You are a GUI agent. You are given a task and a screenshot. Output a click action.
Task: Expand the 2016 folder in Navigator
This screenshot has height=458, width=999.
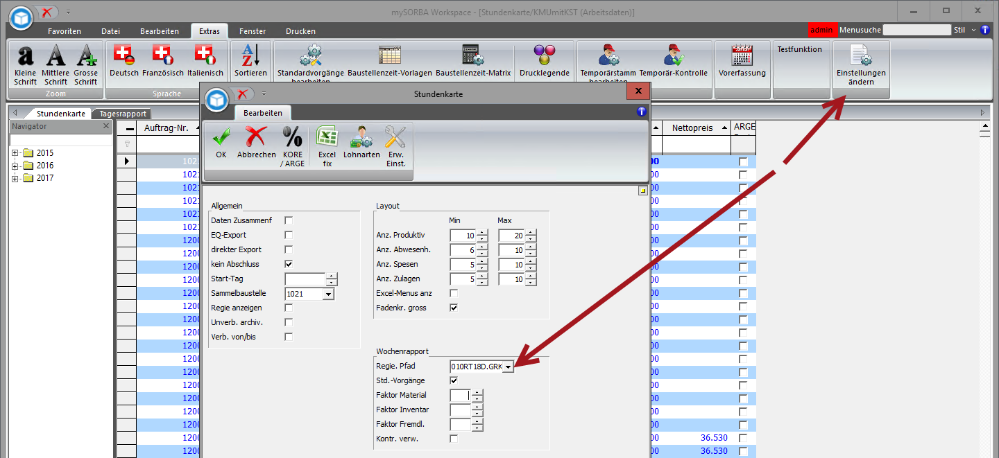(x=15, y=166)
